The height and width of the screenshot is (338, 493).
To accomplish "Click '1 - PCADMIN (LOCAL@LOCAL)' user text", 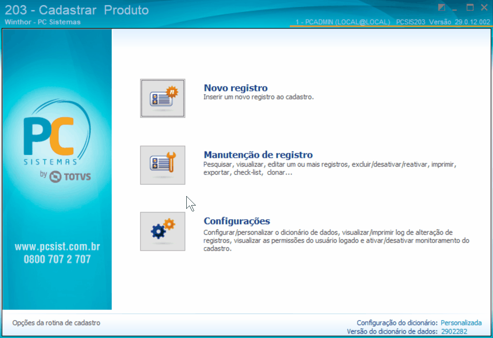I will point(343,22).
